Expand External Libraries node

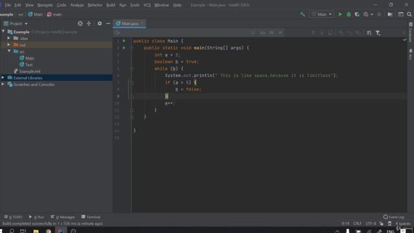click(3, 78)
